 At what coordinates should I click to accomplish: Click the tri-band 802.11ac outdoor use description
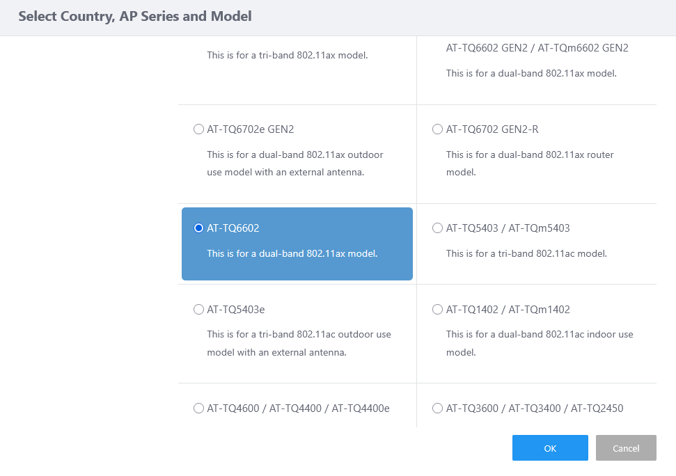[299, 343]
